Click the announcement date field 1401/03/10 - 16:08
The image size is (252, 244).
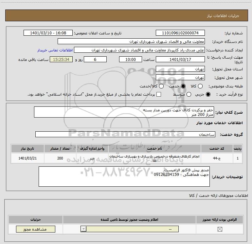tap(48, 33)
